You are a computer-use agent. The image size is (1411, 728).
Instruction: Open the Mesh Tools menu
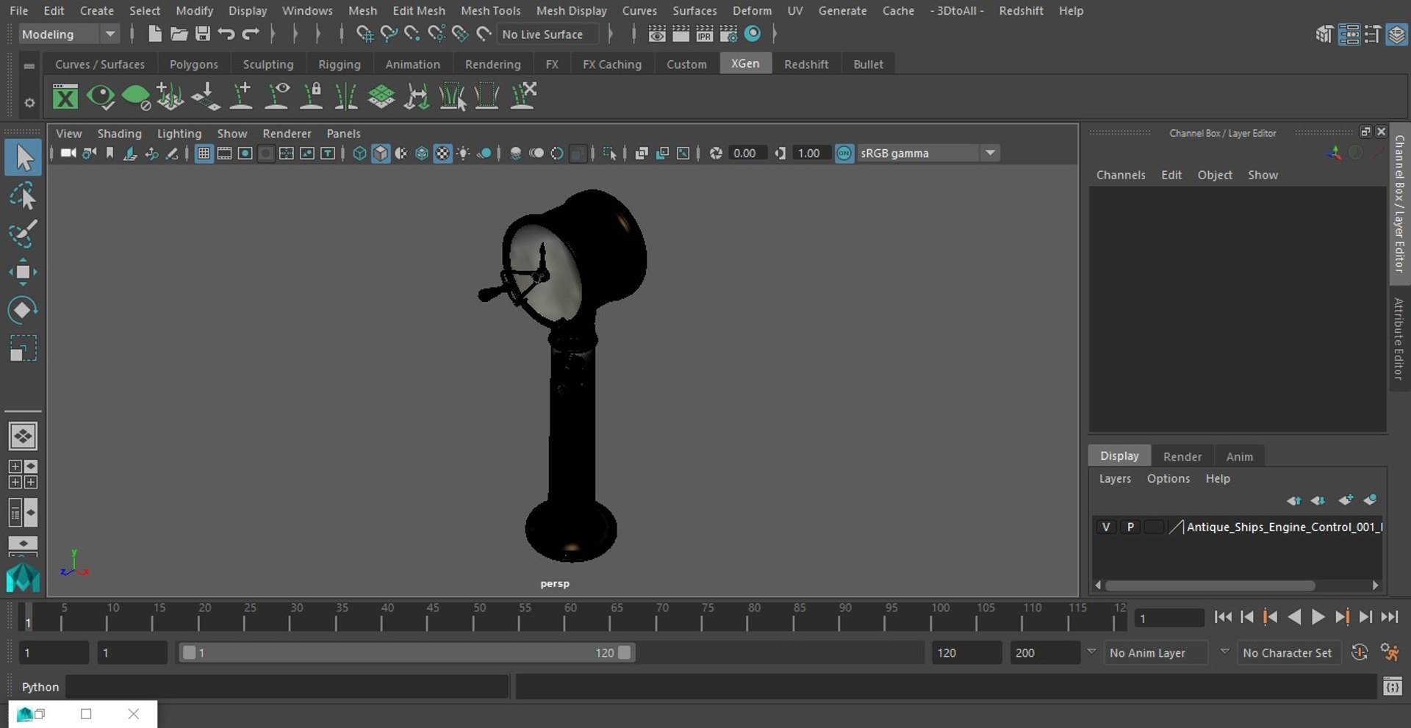[x=490, y=10]
